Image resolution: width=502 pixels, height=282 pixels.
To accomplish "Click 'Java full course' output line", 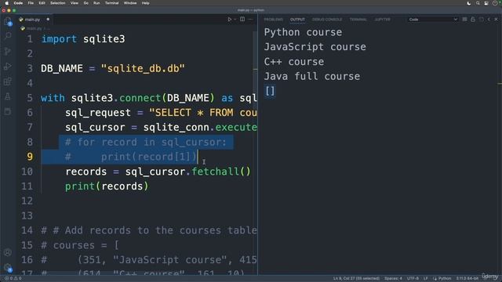I will pyautogui.click(x=312, y=77).
